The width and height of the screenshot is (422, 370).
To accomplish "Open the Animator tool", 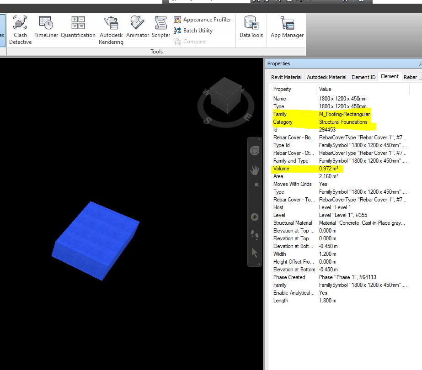I will (x=137, y=27).
